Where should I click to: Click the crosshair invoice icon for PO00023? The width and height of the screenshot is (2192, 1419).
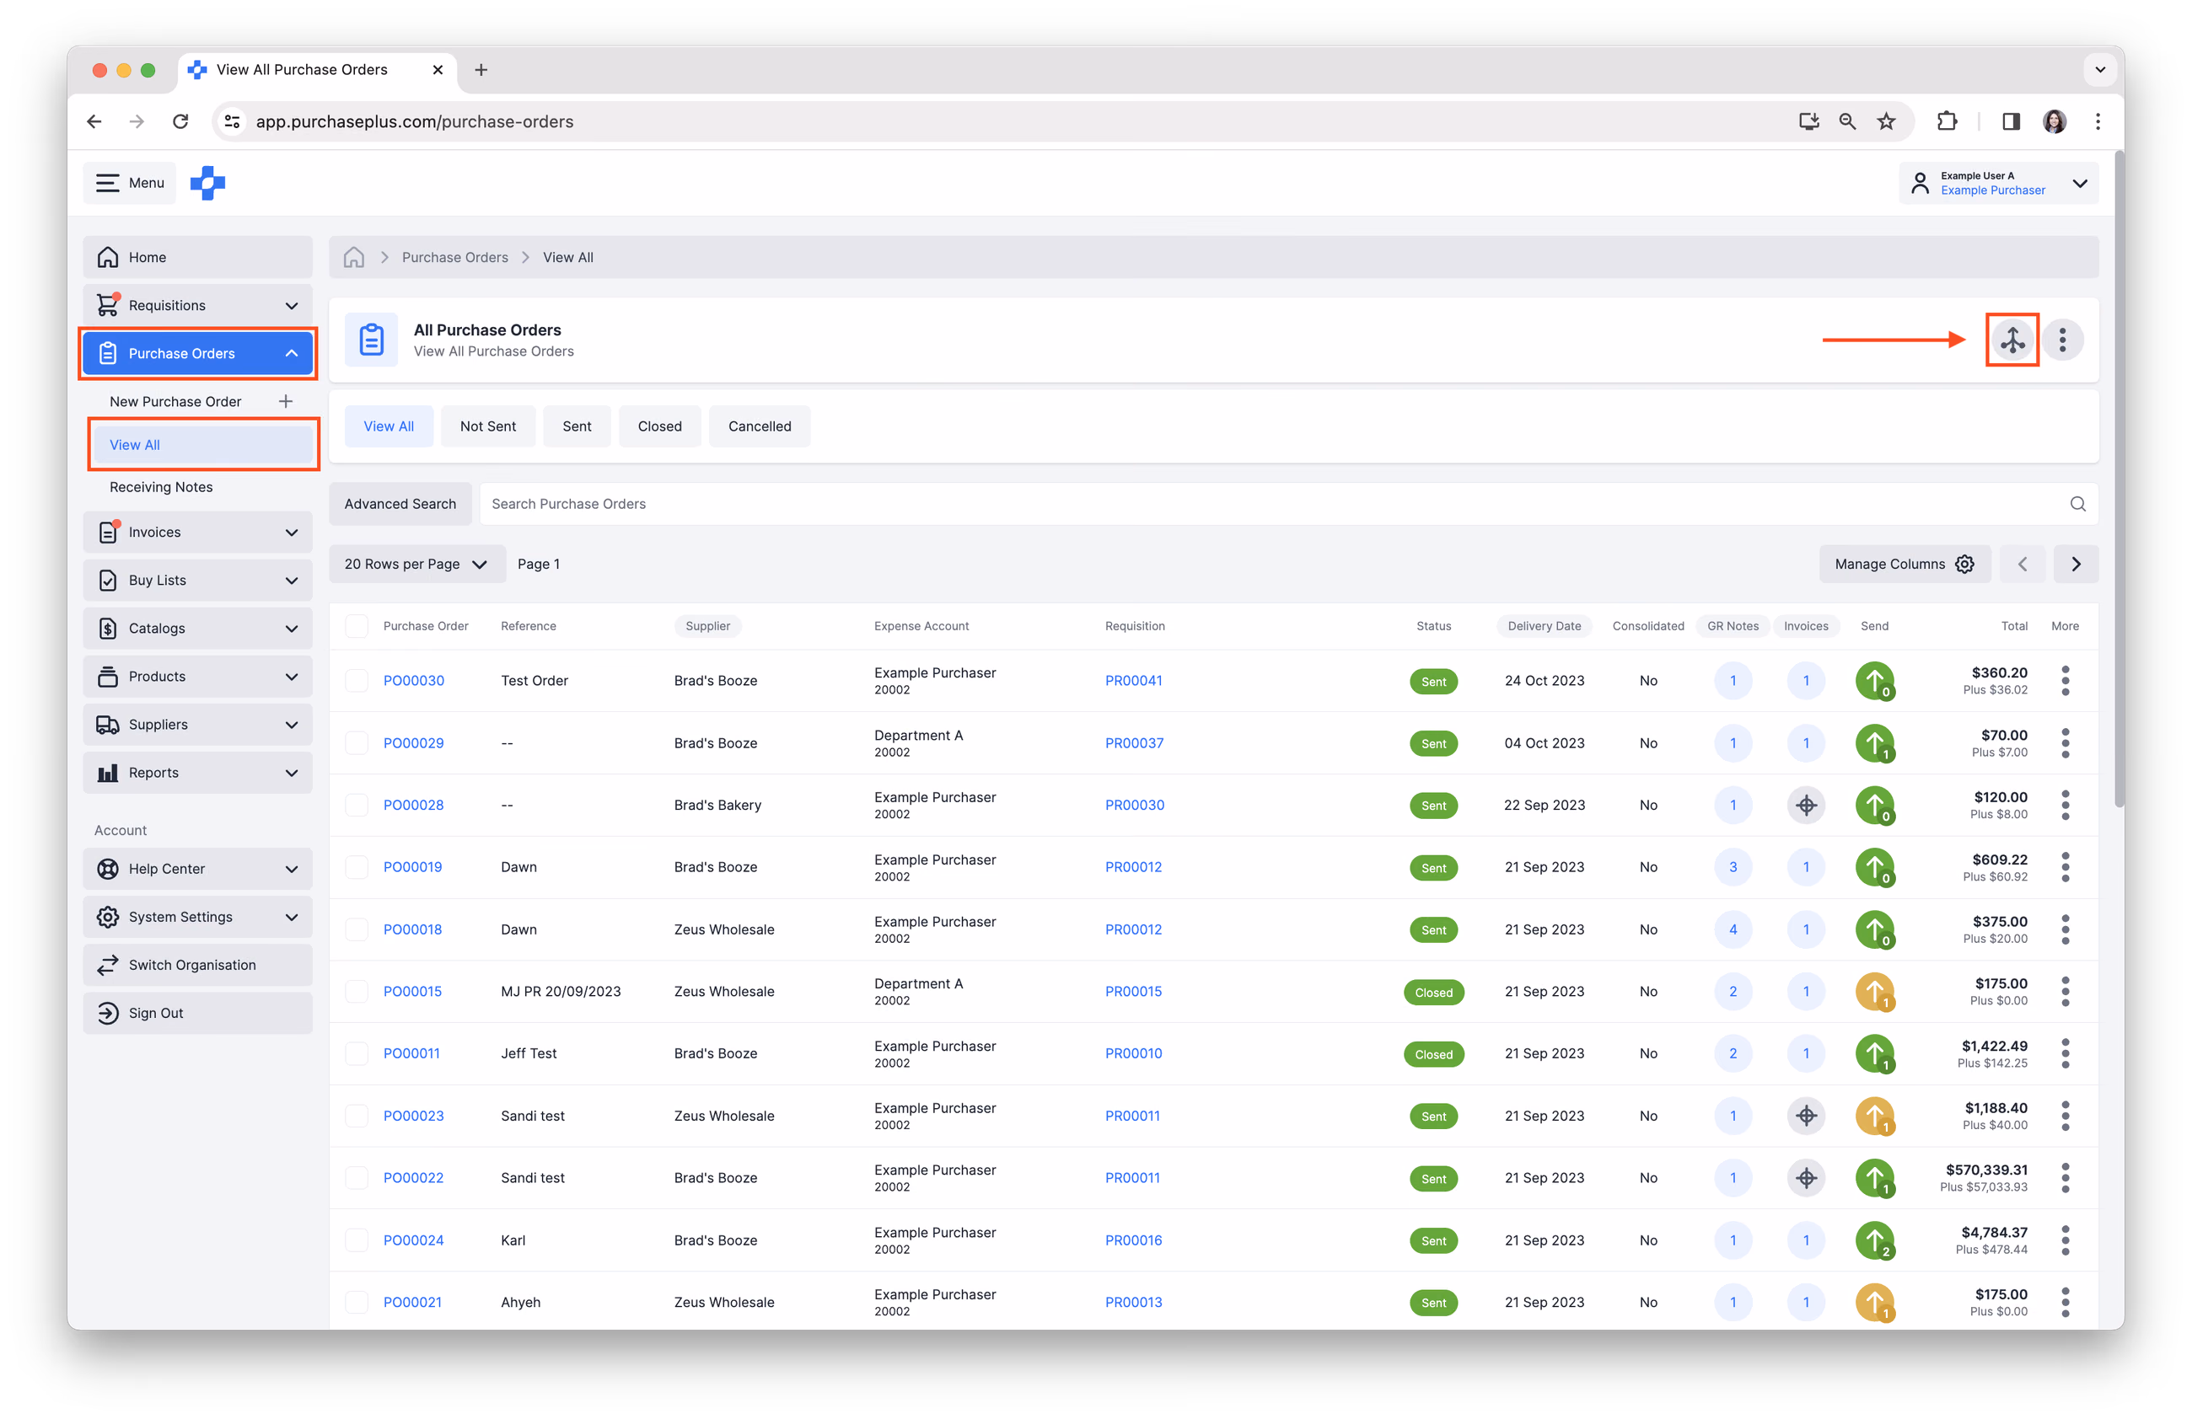point(1806,1116)
